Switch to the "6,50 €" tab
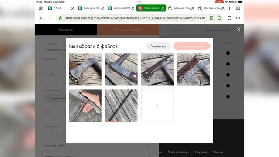The image size is (279, 157). pyautogui.click(x=57, y=8)
